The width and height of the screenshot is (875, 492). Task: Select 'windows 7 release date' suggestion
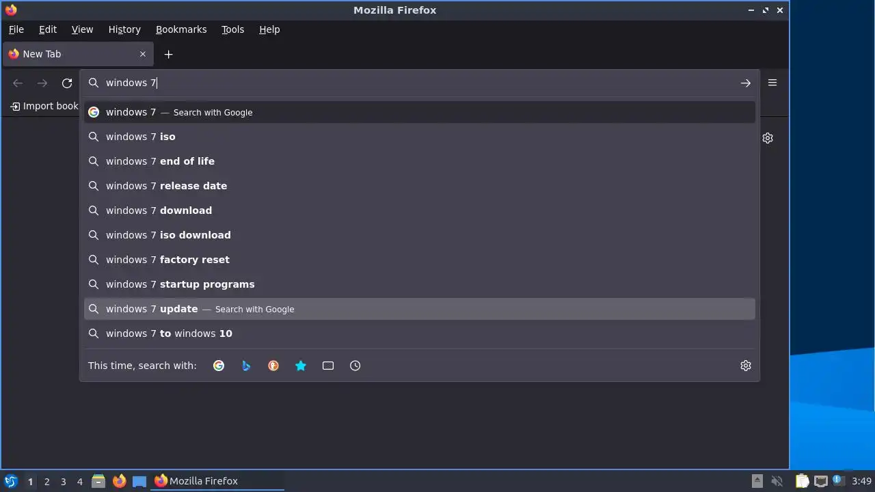point(420,186)
